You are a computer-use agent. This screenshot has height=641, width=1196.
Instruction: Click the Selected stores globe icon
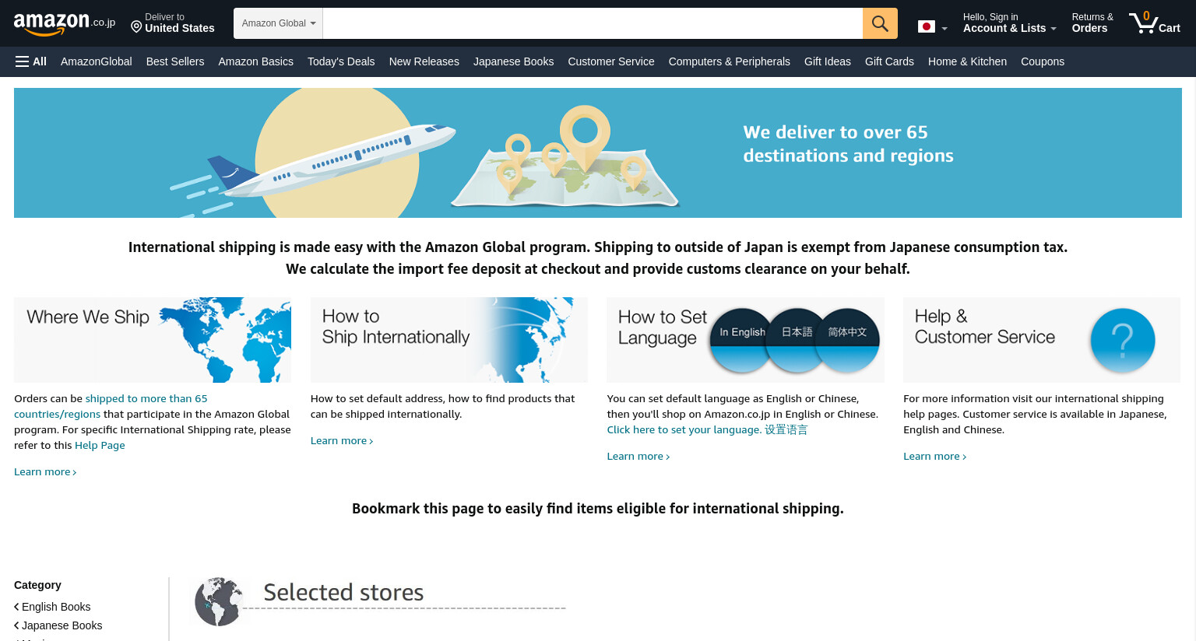218,601
